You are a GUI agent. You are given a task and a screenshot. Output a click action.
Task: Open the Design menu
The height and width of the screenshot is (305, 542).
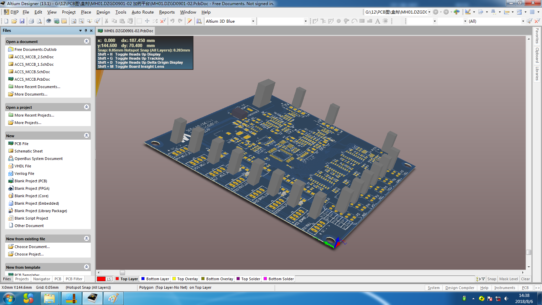(103, 12)
